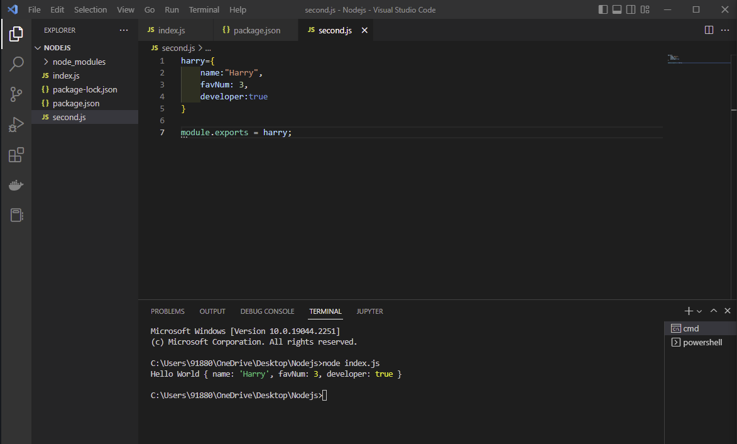This screenshot has width=737, height=444.
Task: Open index.js in the explorer tree
Action: pyautogui.click(x=85, y=75)
